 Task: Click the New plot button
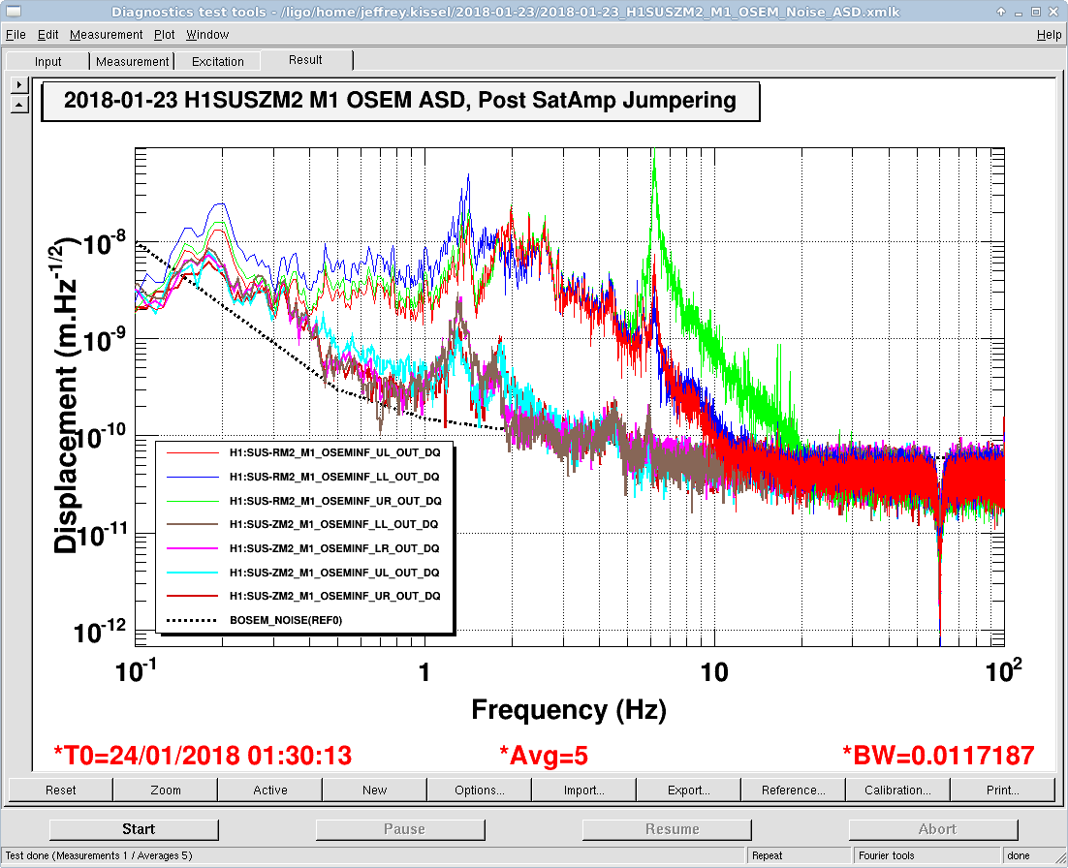(x=375, y=790)
